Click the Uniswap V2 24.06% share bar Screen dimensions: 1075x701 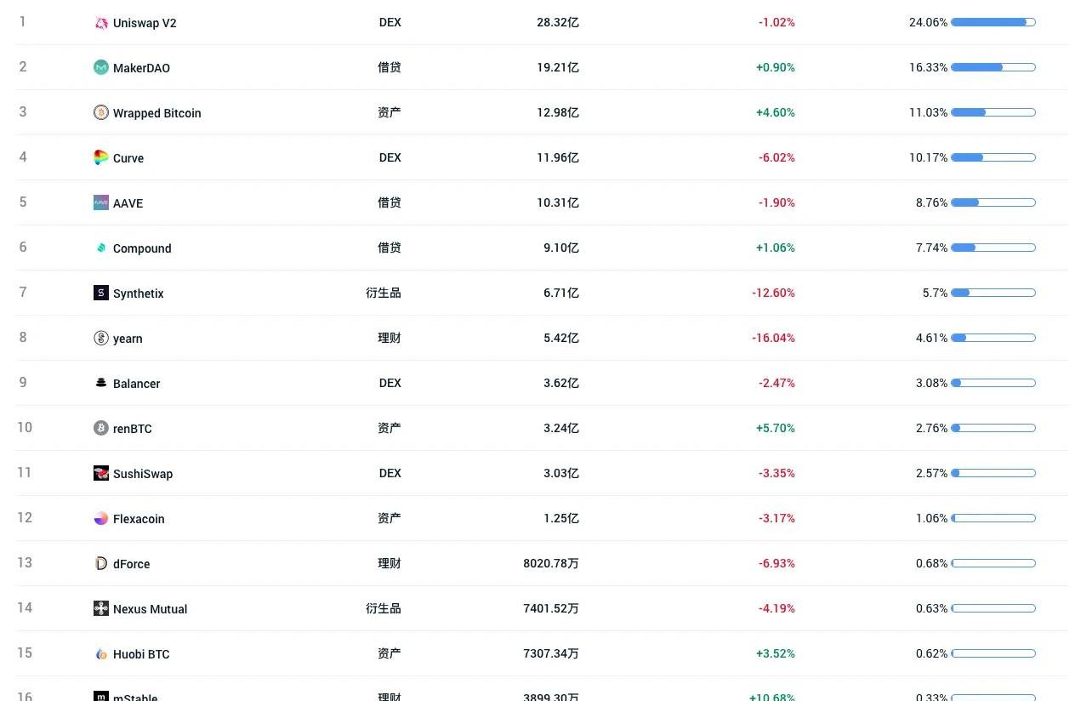993,22
